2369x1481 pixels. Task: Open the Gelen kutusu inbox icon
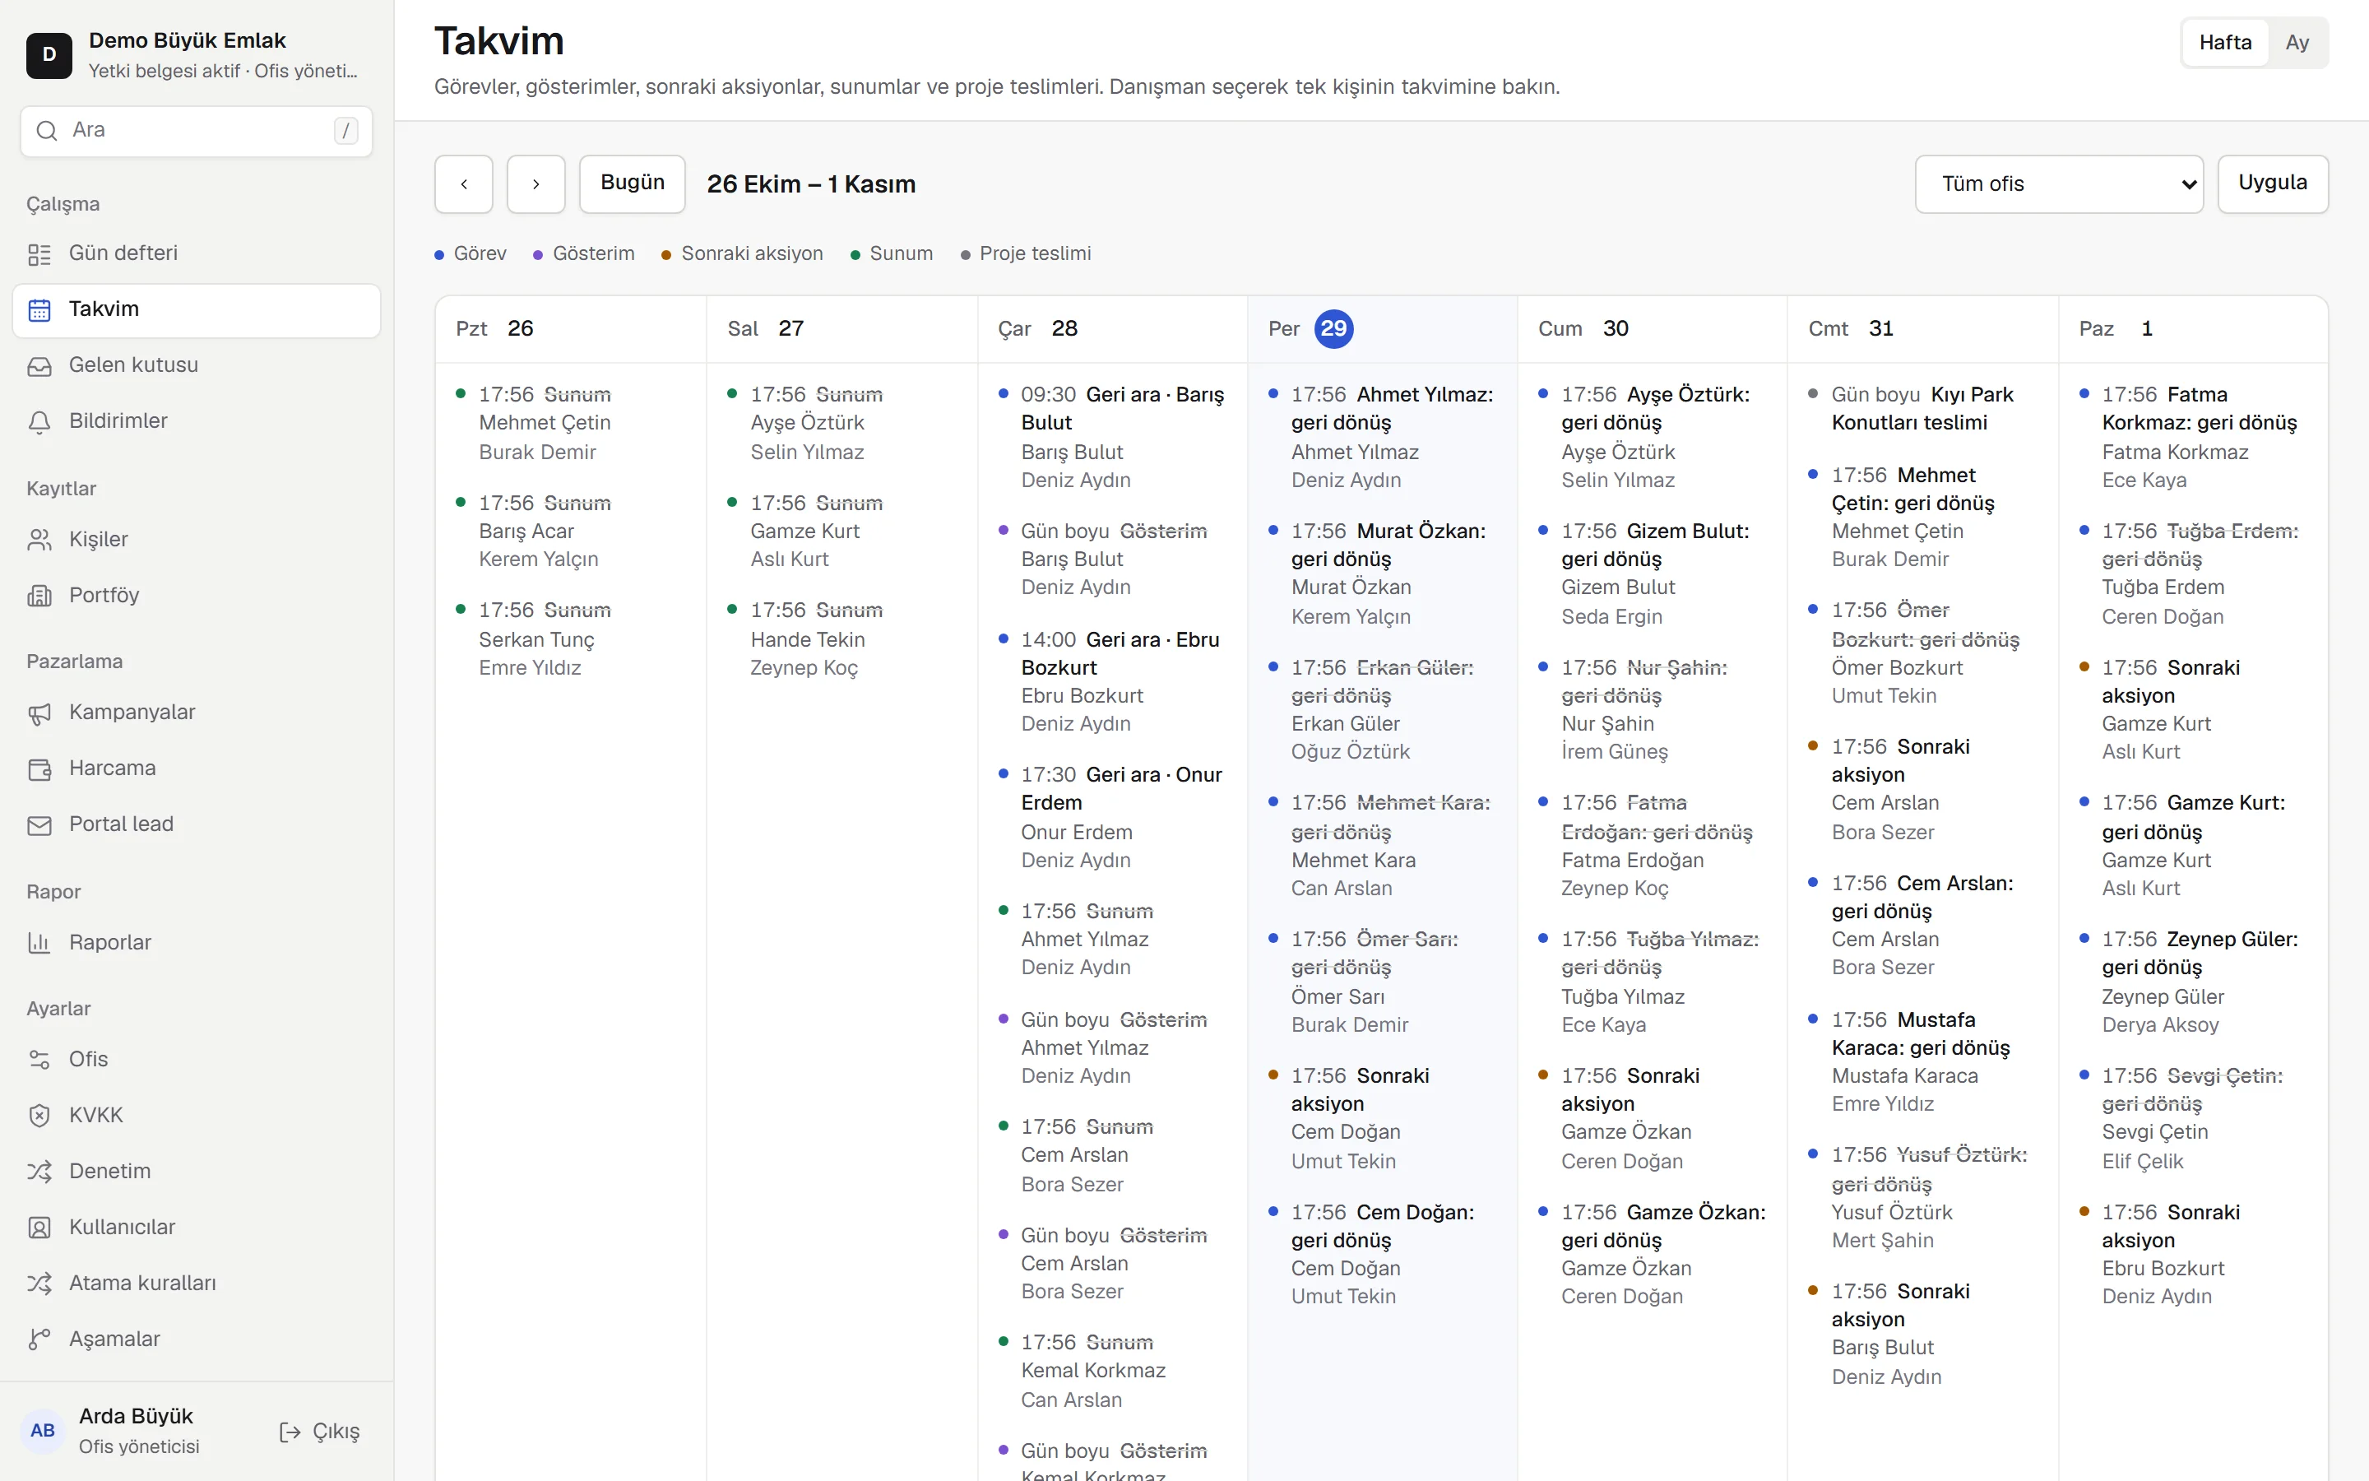click(x=39, y=366)
